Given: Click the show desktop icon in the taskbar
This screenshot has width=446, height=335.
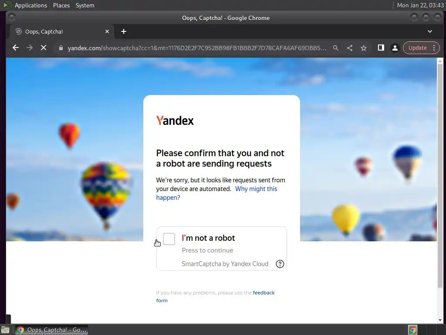Looking at the screenshot, I should [x=5, y=330].
